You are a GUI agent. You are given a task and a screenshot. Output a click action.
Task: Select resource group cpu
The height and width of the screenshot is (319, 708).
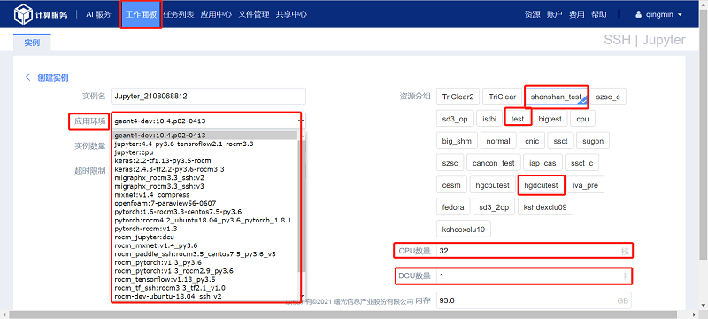582,119
